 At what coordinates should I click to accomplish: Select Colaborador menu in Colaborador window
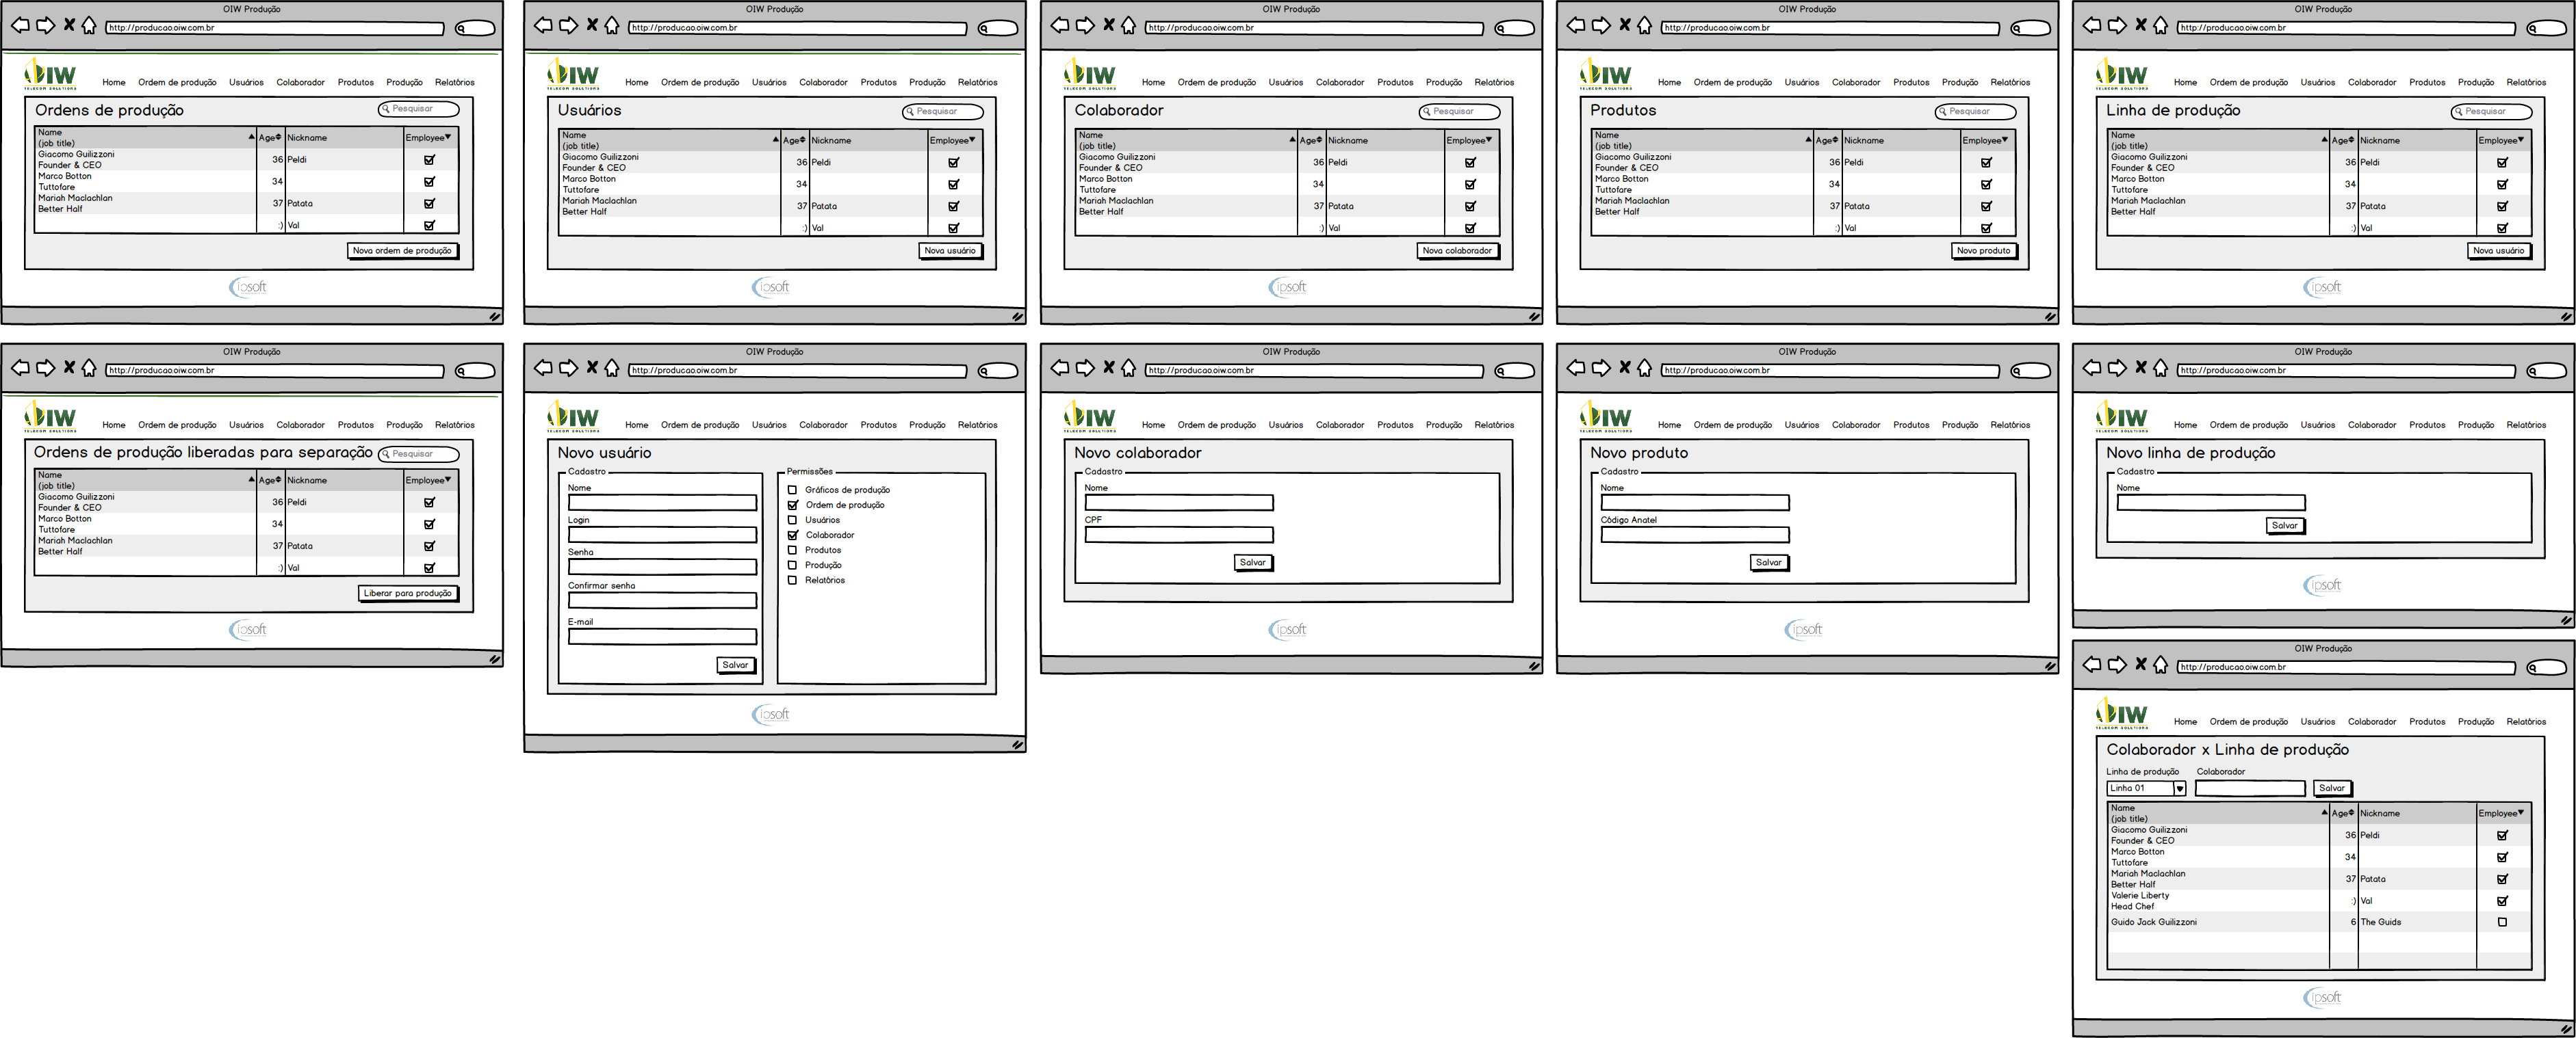click(1340, 83)
